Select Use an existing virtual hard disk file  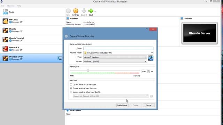click(71, 92)
